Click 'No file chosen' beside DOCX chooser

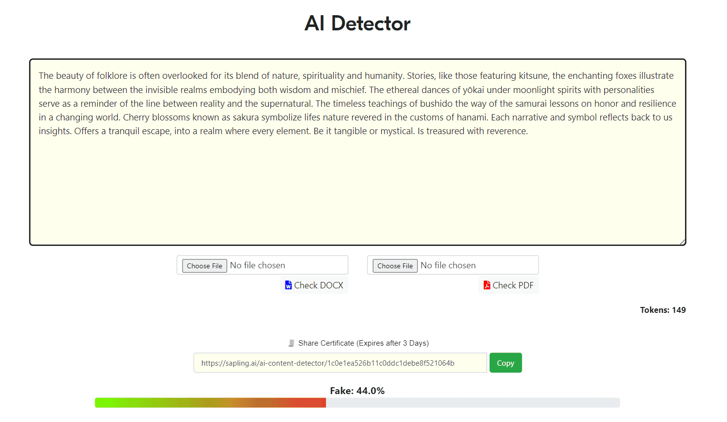point(258,265)
